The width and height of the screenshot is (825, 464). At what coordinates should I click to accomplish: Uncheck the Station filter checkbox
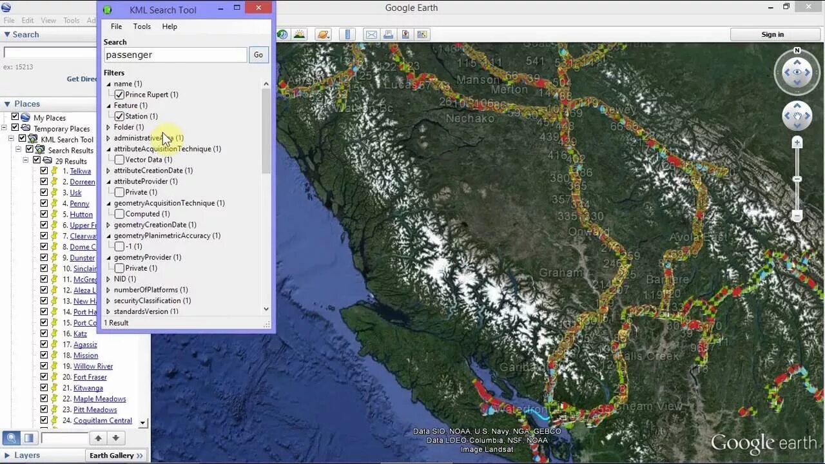tap(119, 116)
